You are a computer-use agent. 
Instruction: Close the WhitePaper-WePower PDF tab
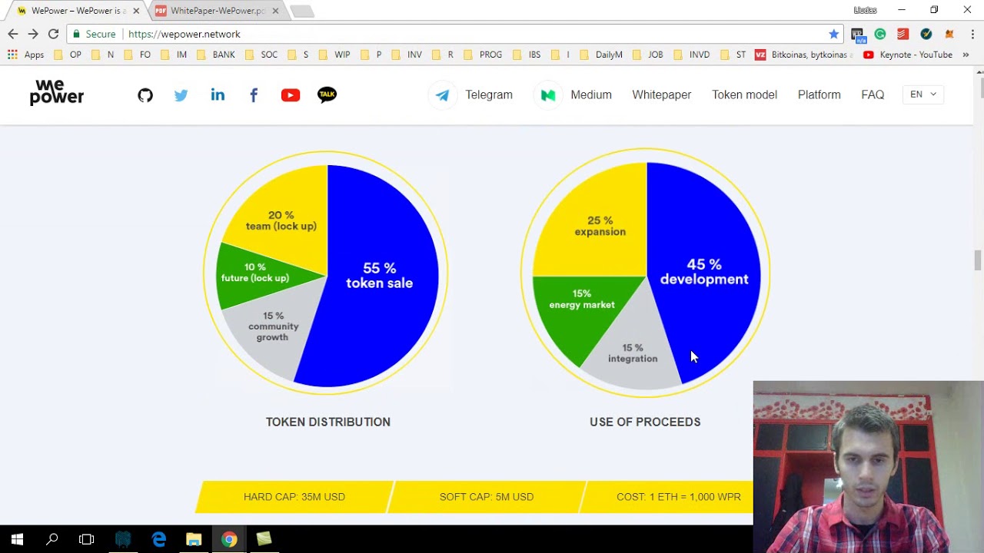point(275,11)
